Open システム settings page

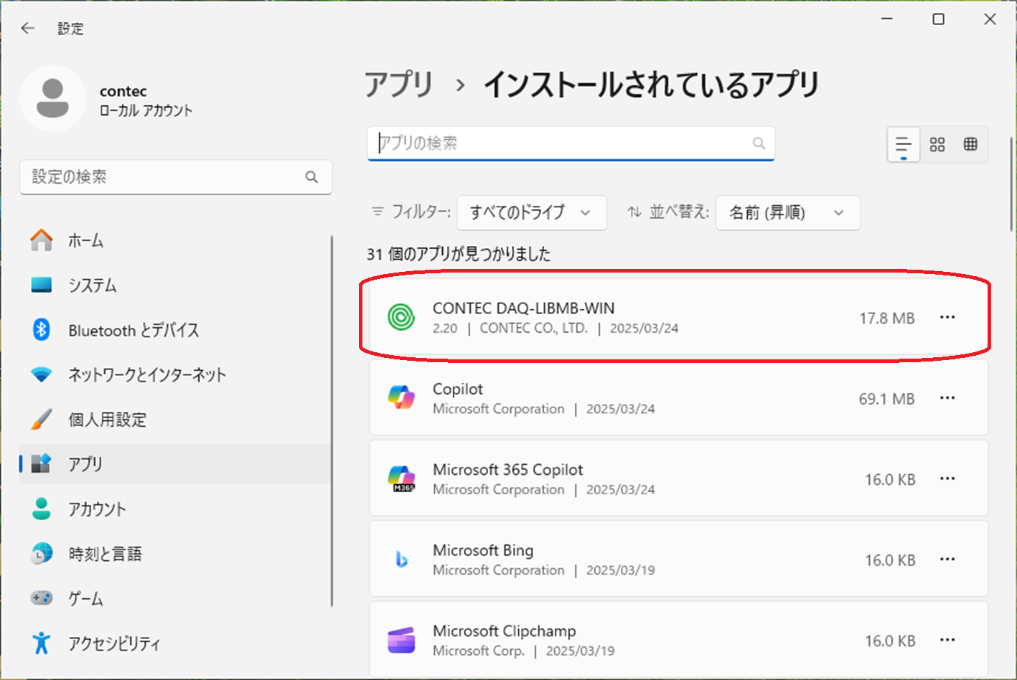point(175,285)
